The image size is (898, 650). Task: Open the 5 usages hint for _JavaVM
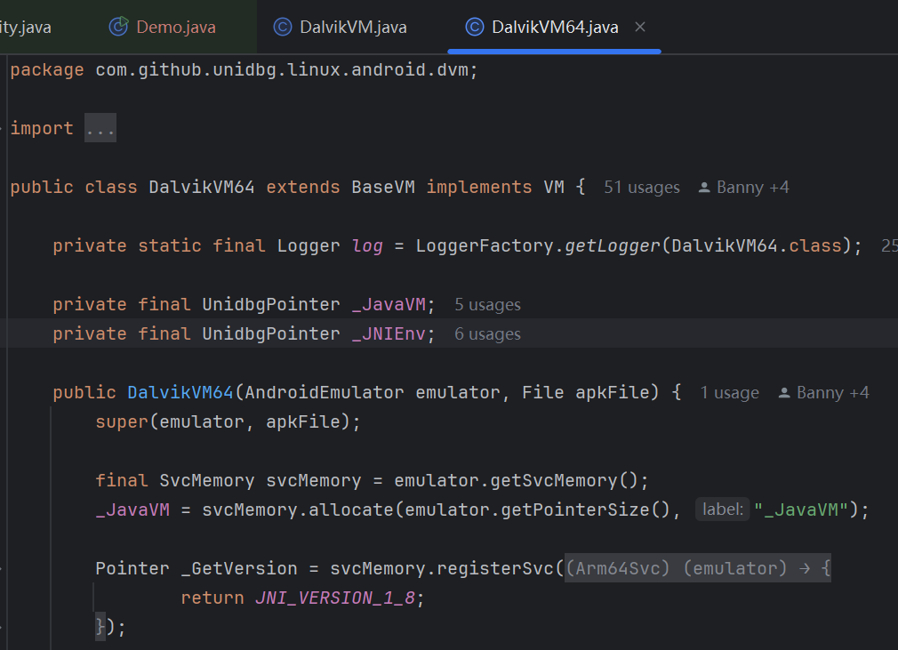pos(487,305)
